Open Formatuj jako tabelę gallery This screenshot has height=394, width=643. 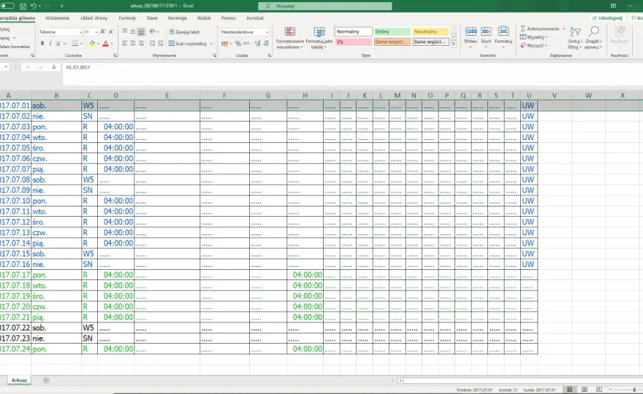(x=319, y=38)
